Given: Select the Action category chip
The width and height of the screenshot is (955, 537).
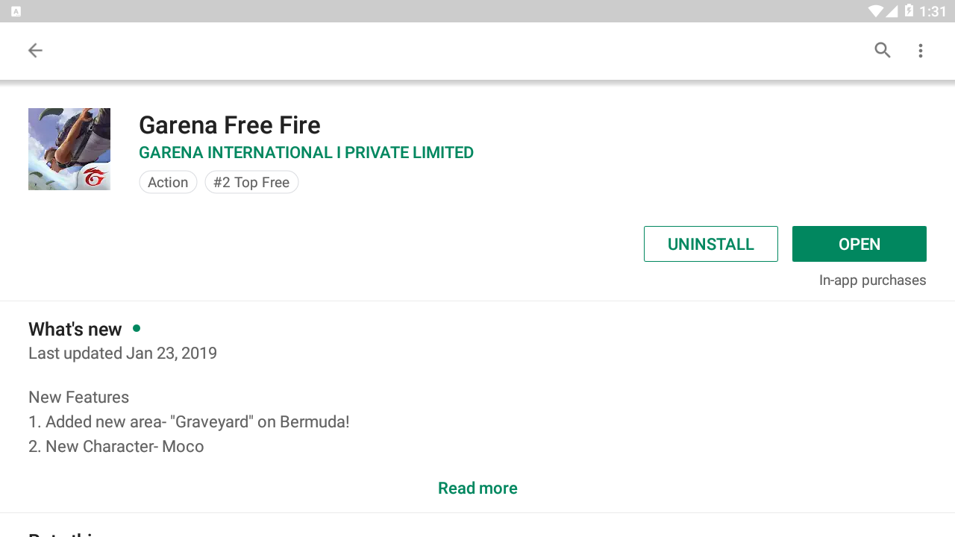Looking at the screenshot, I should coord(168,183).
